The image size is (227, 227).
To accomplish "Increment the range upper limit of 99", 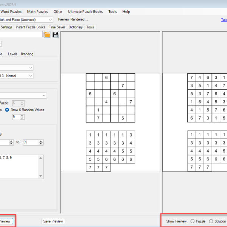I will click(42, 141).
